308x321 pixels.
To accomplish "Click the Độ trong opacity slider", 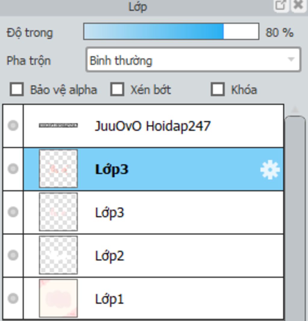I will [x=171, y=32].
